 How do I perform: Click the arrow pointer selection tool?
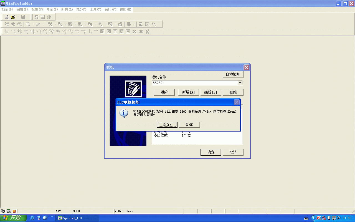[x=7, y=31]
